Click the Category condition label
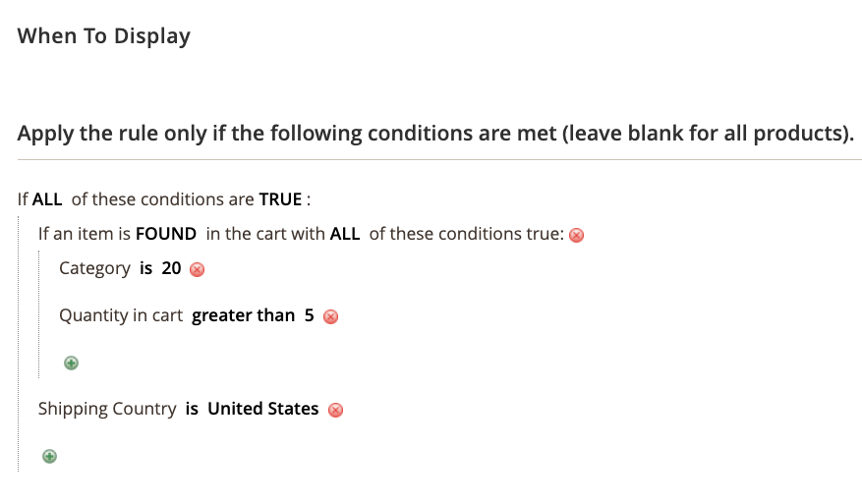862x504 pixels. click(x=94, y=268)
